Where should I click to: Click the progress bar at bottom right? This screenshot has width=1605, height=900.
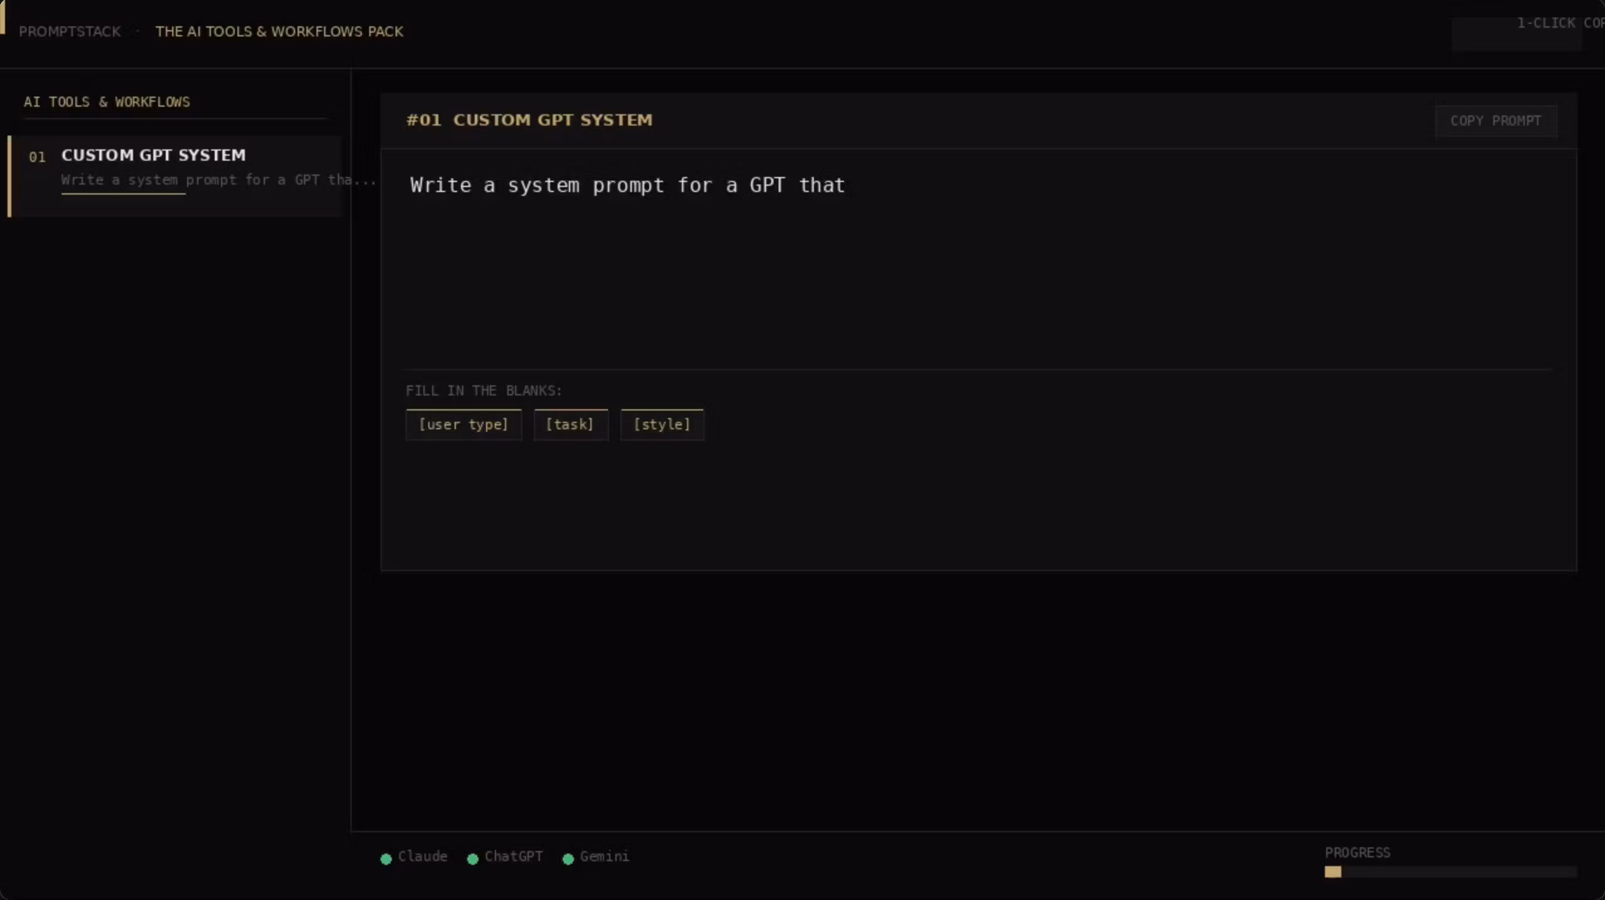click(1451, 872)
